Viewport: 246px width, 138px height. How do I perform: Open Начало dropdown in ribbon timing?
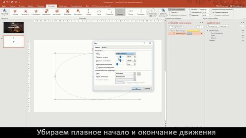click(209, 10)
